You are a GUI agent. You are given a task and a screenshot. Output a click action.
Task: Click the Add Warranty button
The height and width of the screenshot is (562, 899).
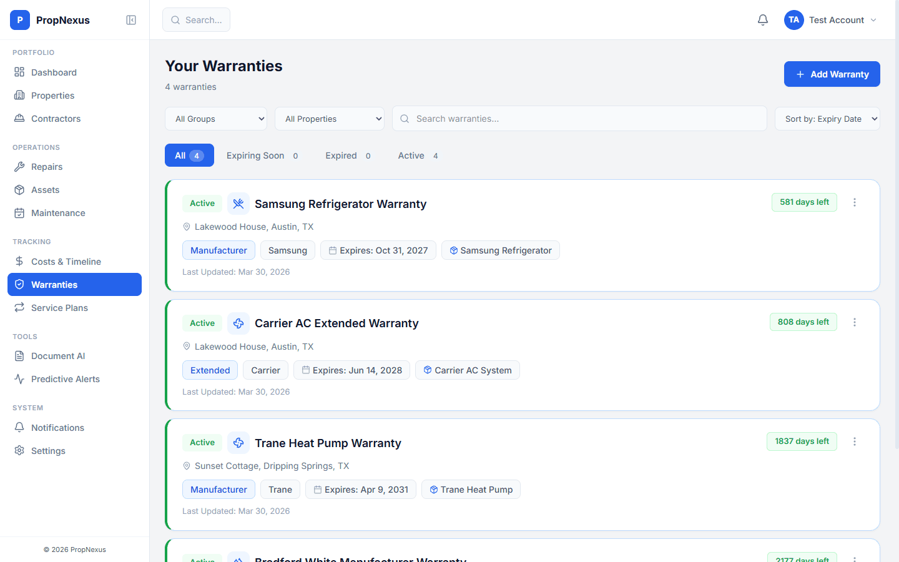point(832,74)
